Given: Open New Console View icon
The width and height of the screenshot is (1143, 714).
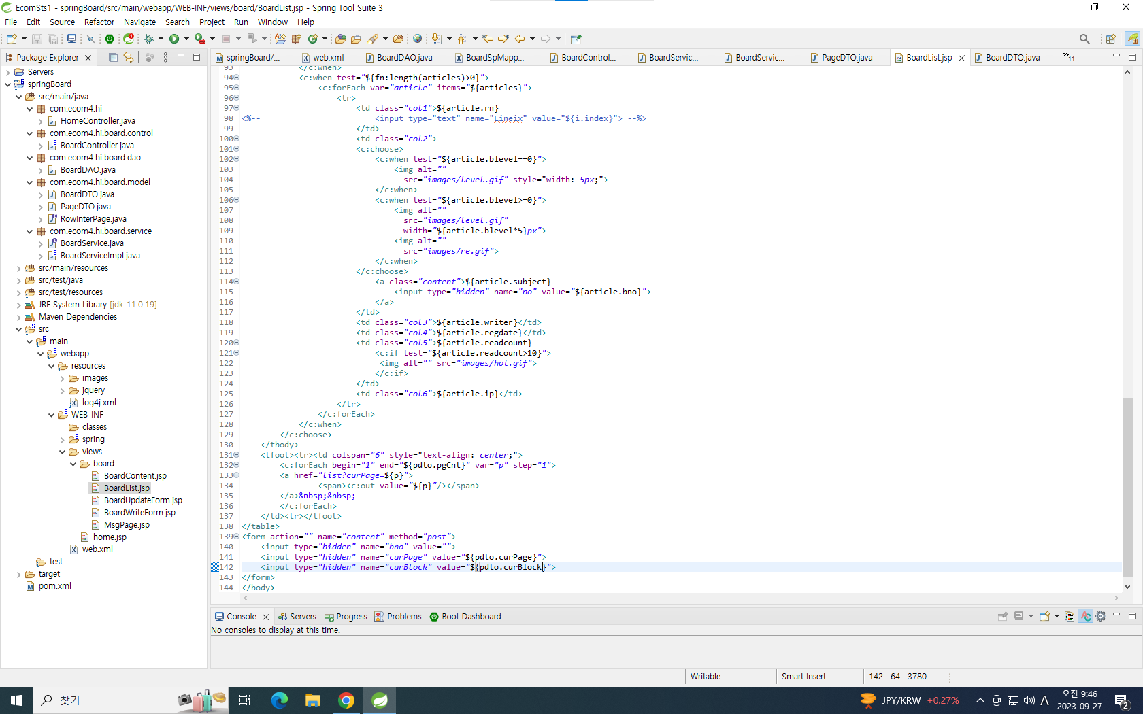Looking at the screenshot, I should click(1044, 616).
